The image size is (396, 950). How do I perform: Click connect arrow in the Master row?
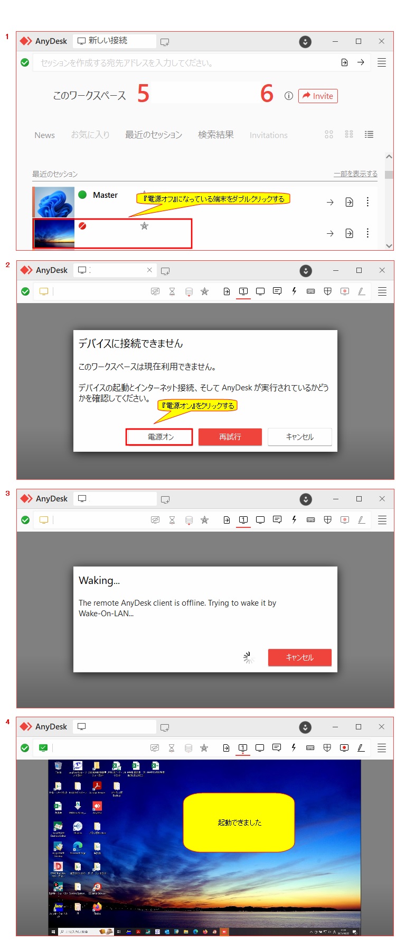point(330,202)
